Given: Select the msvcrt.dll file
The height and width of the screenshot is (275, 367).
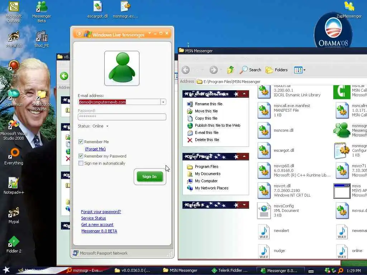Looking at the screenshot, I should coord(284,190).
